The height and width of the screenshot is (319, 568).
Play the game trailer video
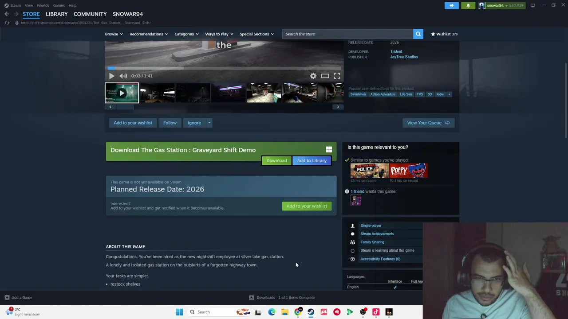tap(111, 76)
